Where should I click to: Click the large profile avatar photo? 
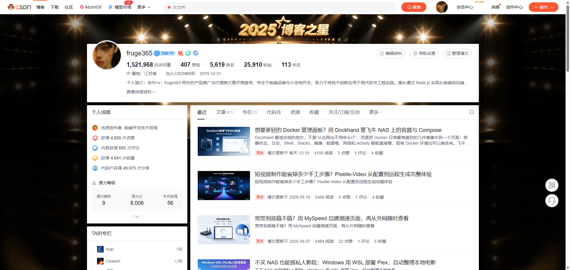point(107,55)
